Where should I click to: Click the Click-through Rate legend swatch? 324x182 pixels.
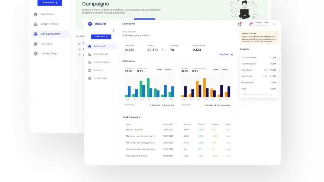click(215, 105)
